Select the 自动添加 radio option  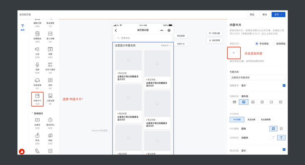(274, 43)
